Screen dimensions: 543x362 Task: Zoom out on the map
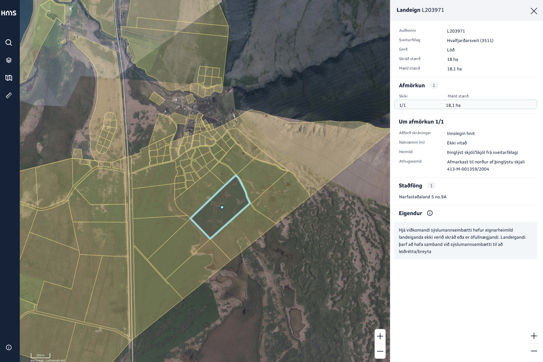pos(380,351)
